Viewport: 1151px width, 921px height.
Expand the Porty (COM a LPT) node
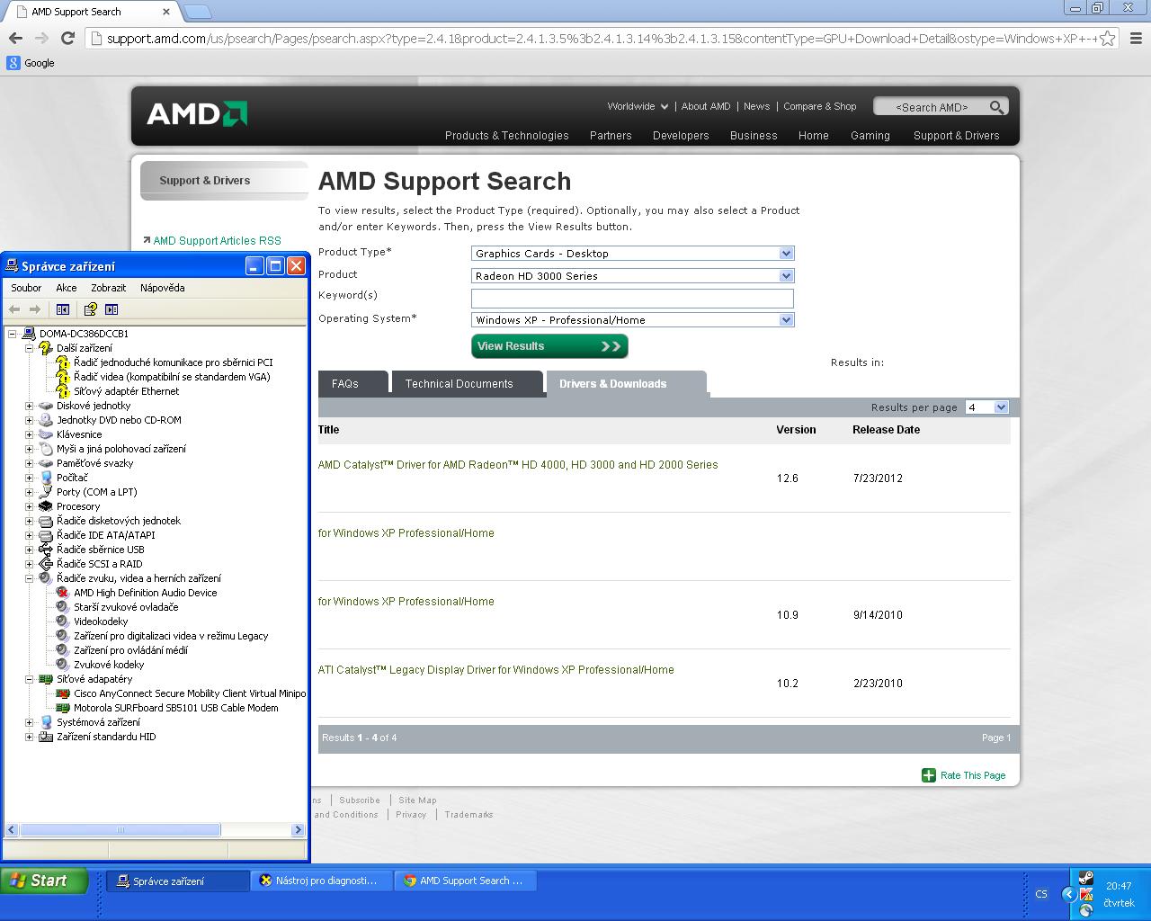tap(29, 492)
